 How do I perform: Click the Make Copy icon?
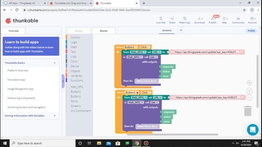[x=185, y=20]
